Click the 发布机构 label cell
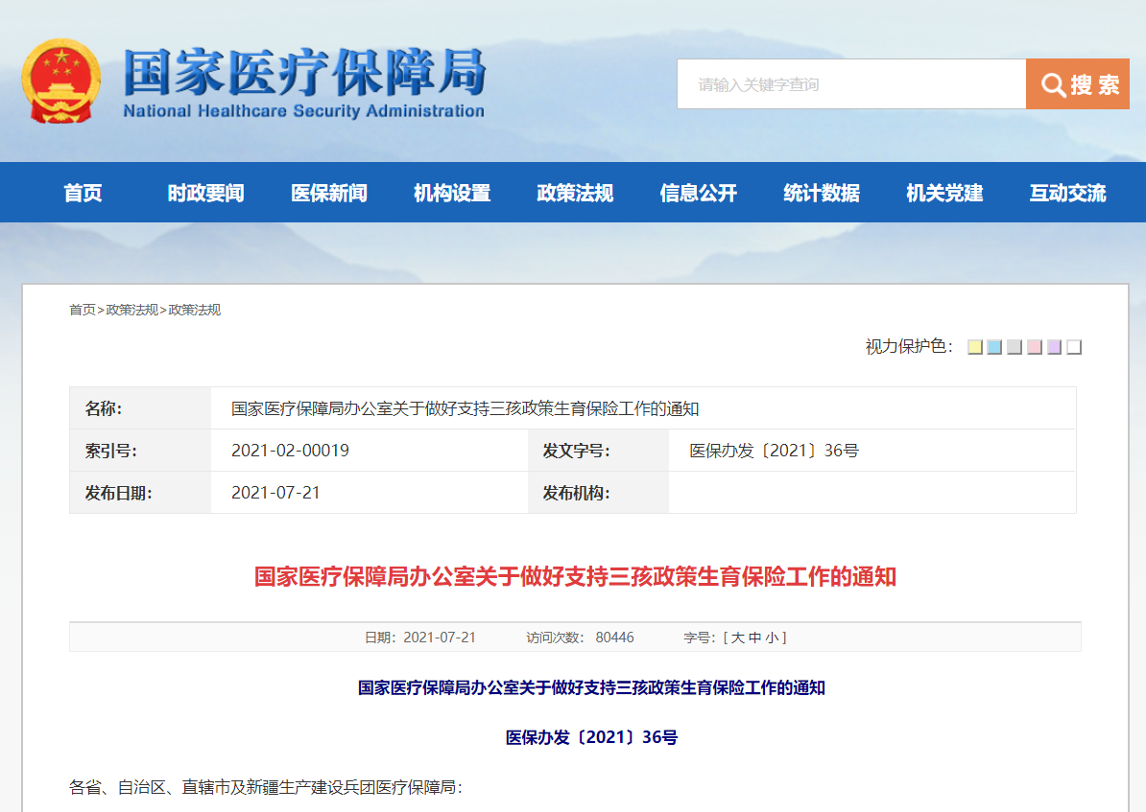The image size is (1146, 812). point(599,493)
